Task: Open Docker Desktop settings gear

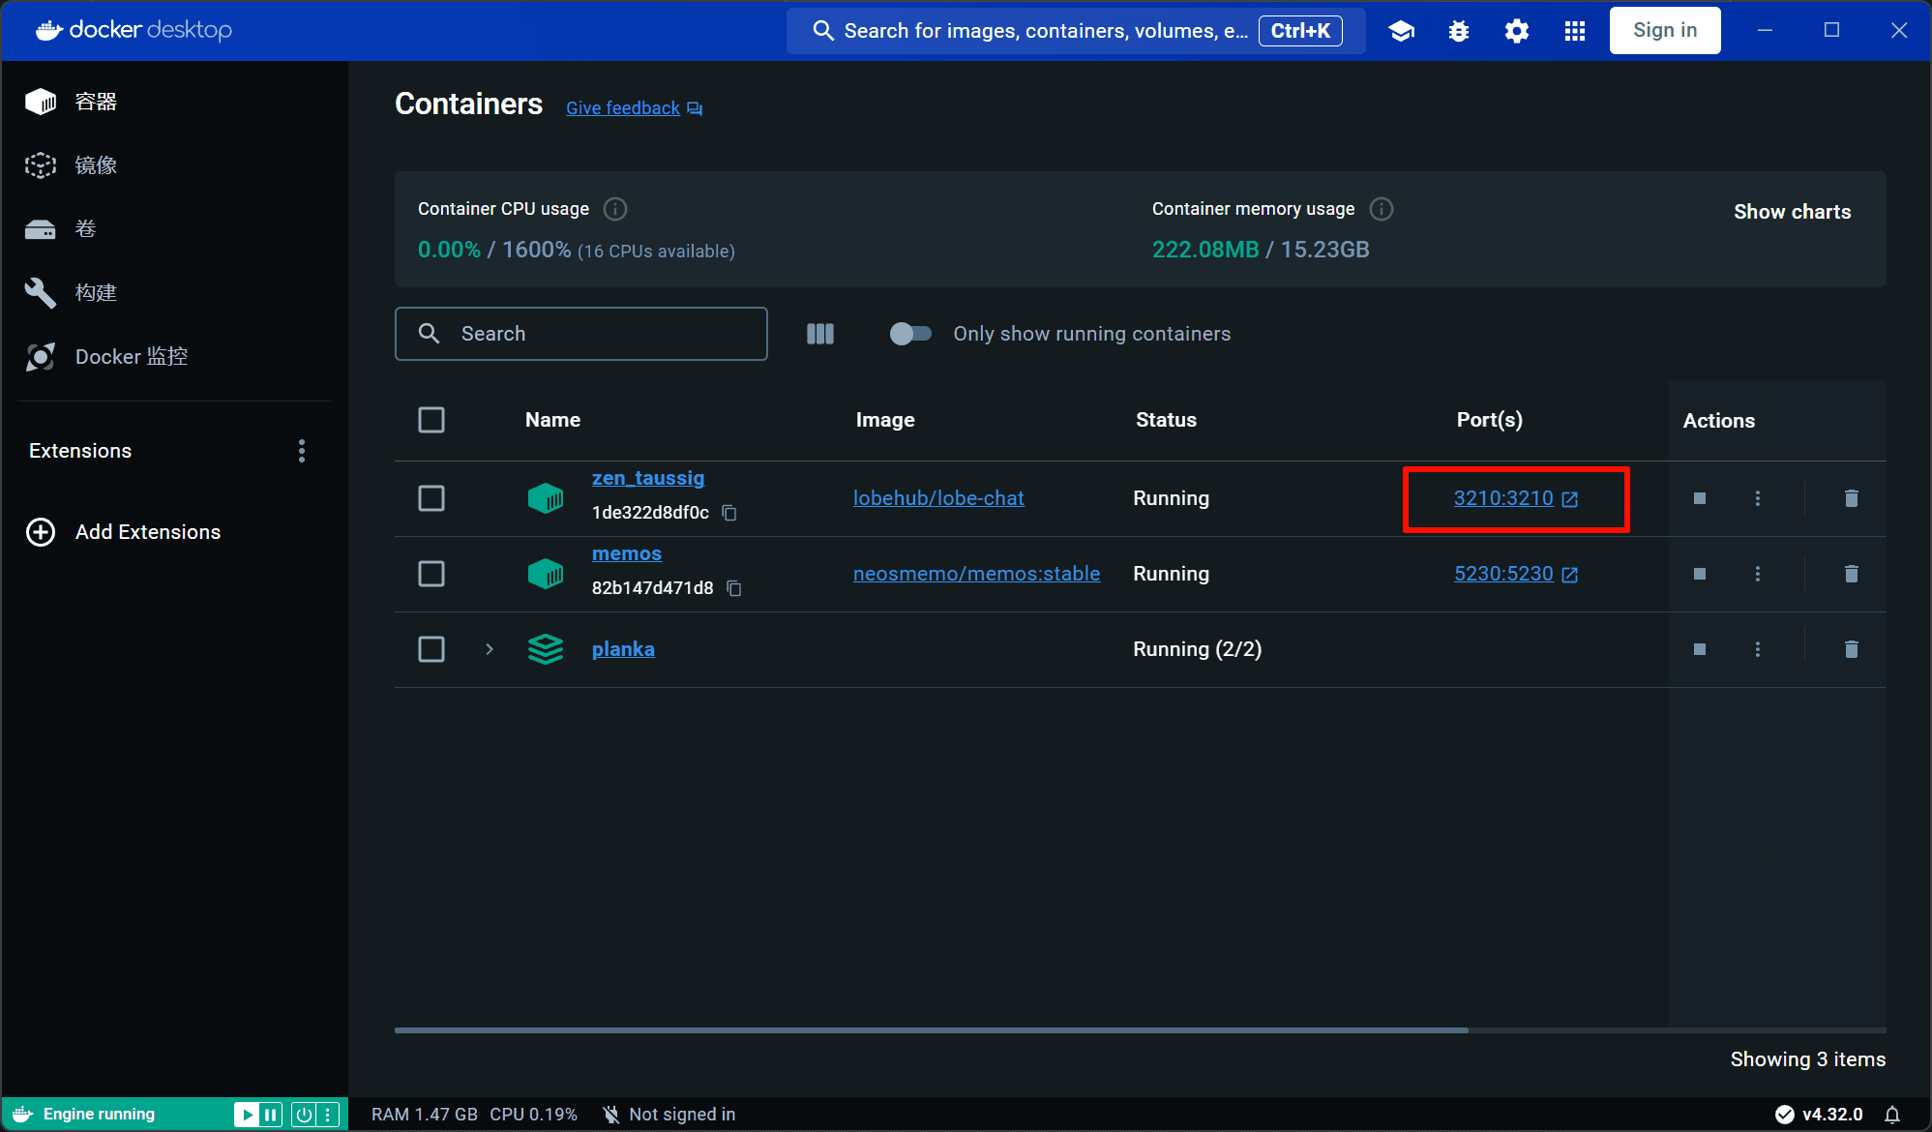Action: (1516, 31)
